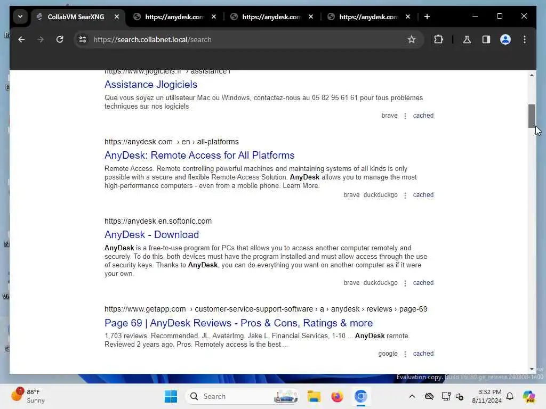Click the address bar URL field

(x=247, y=39)
